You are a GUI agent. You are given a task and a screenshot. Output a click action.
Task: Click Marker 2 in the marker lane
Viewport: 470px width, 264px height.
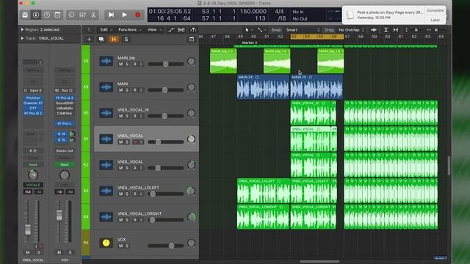coord(250,43)
